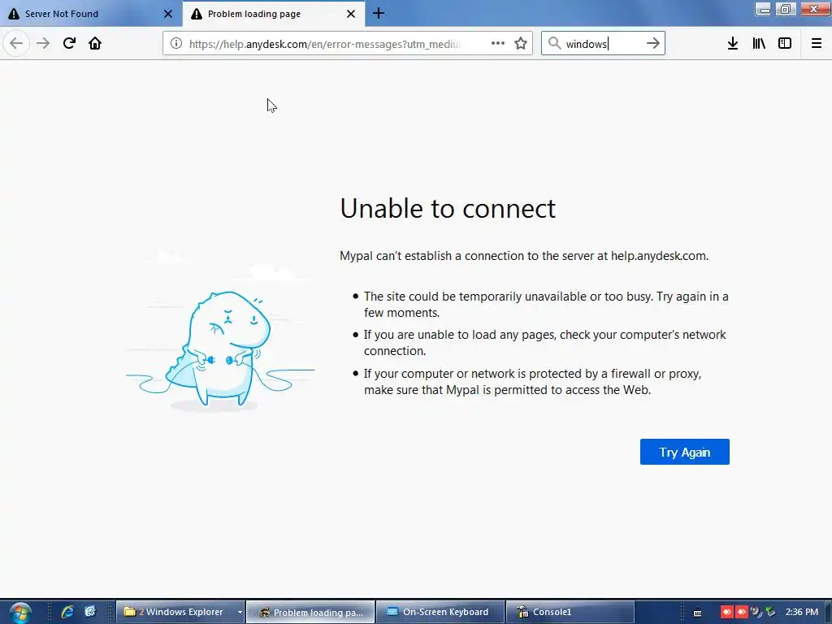Image resolution: width=832 pixels, height=624 pixels.
Task: Submit search with the arrow button
Action: 653,44
